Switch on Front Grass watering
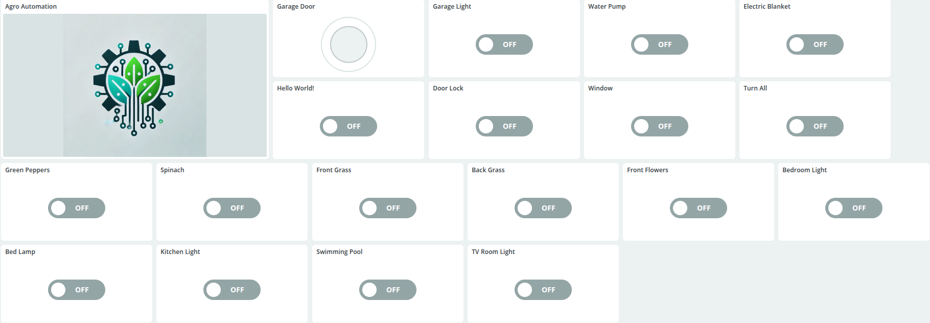 387,208
